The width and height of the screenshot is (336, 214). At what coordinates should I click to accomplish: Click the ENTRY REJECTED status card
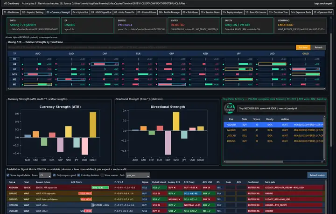coord(194,26)
